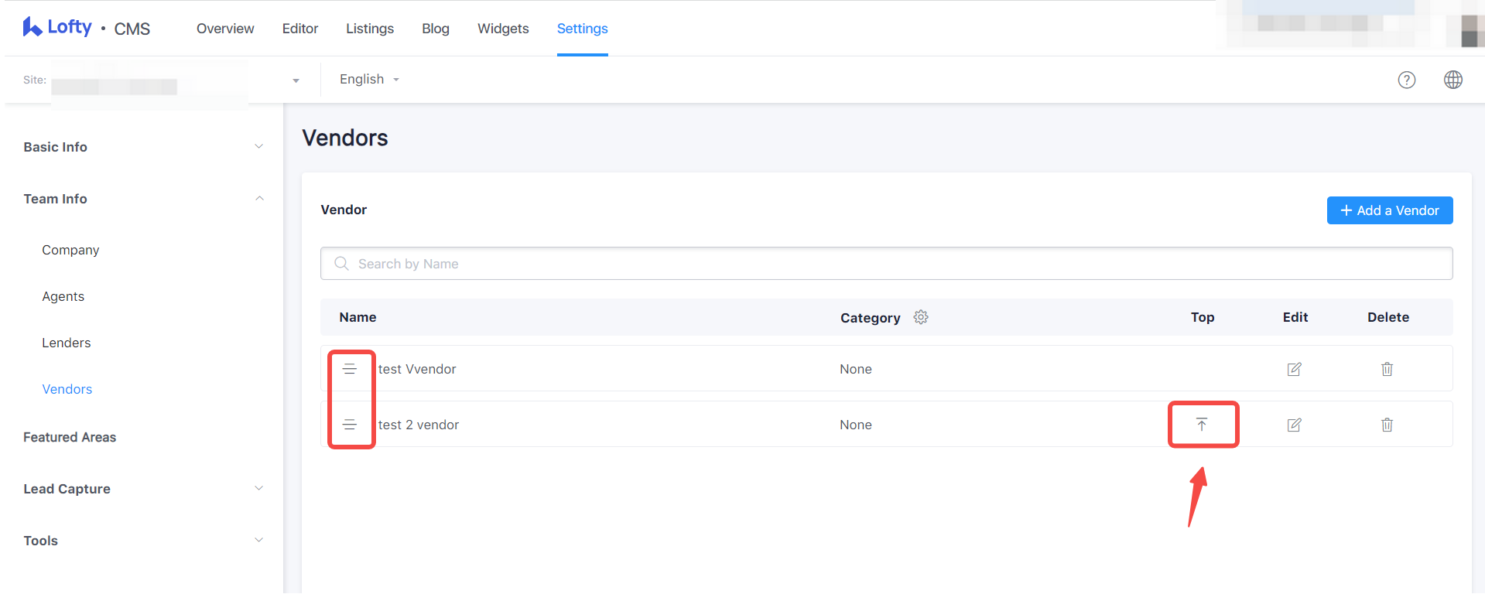Viewport: 1485px width, 594px height.
Task: Click the globe icon in header
Action: click(x=1452, y=80)
